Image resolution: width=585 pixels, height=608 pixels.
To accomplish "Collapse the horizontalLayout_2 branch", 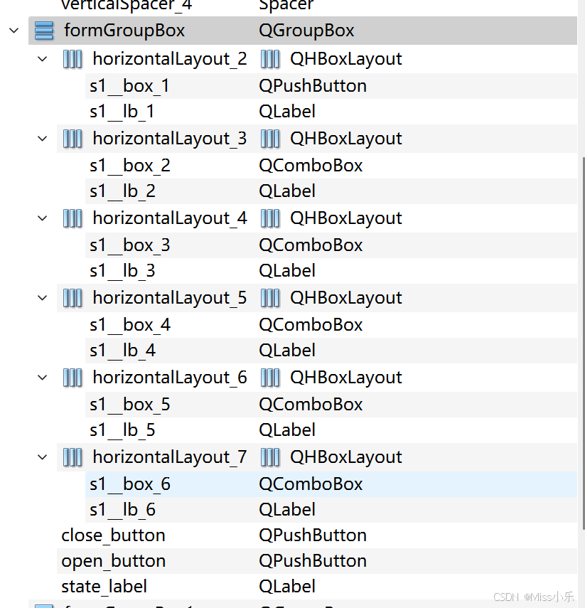I will coord(42,59).
